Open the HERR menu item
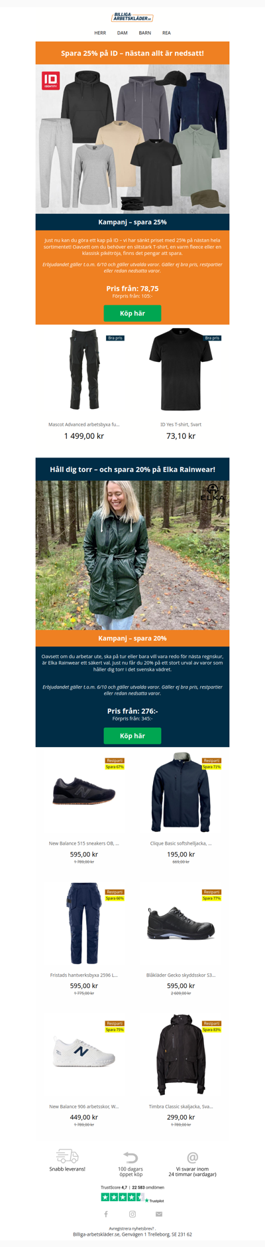The width and height of the screenshot is (265, 1247). coord(100,33)
